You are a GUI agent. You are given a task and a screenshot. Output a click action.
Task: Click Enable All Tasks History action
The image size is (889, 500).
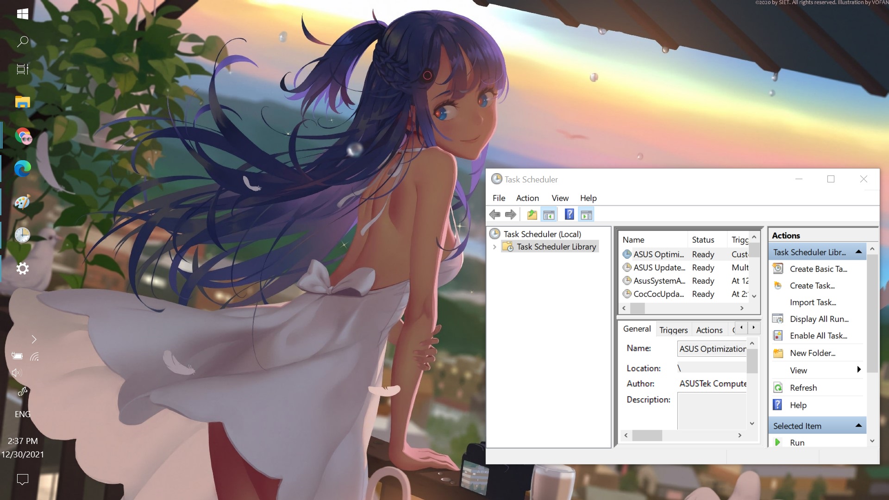tap(818, 336)
